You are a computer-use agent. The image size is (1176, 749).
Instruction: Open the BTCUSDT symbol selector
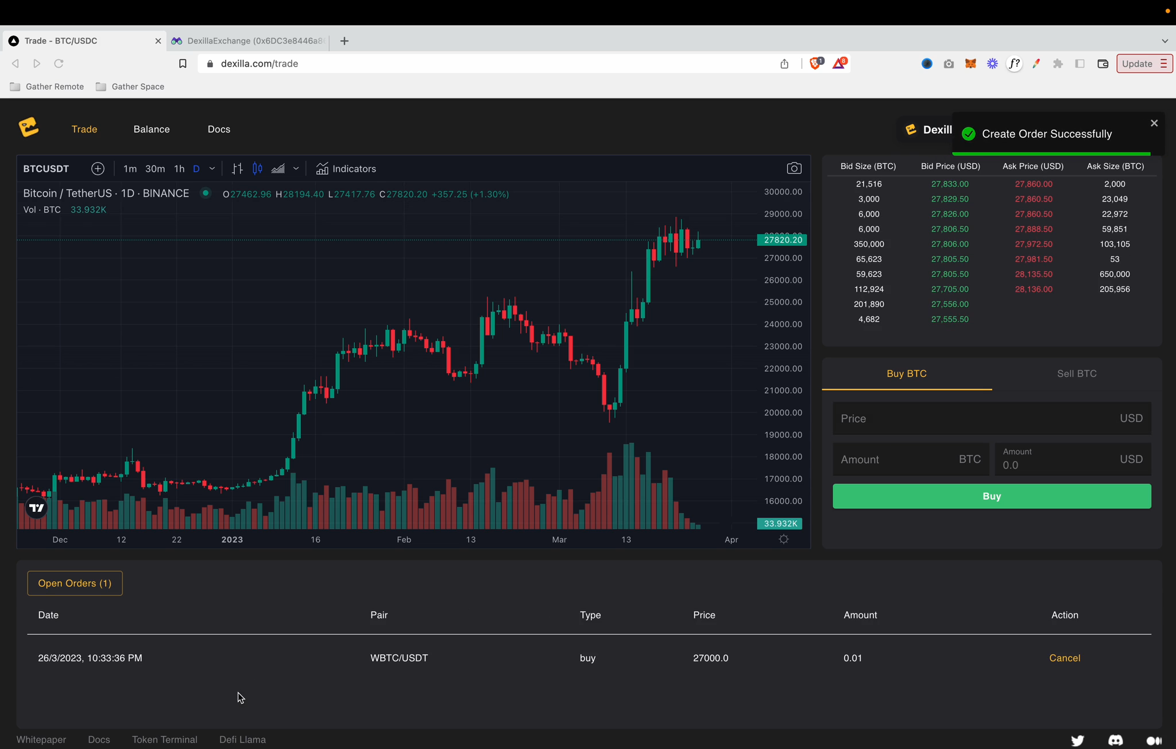pyautogui.click(x=46, y=168)
